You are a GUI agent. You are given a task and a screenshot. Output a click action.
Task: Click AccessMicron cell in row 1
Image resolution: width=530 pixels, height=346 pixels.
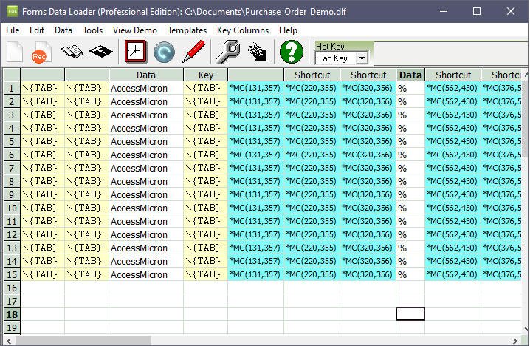[x=146, y=89]
